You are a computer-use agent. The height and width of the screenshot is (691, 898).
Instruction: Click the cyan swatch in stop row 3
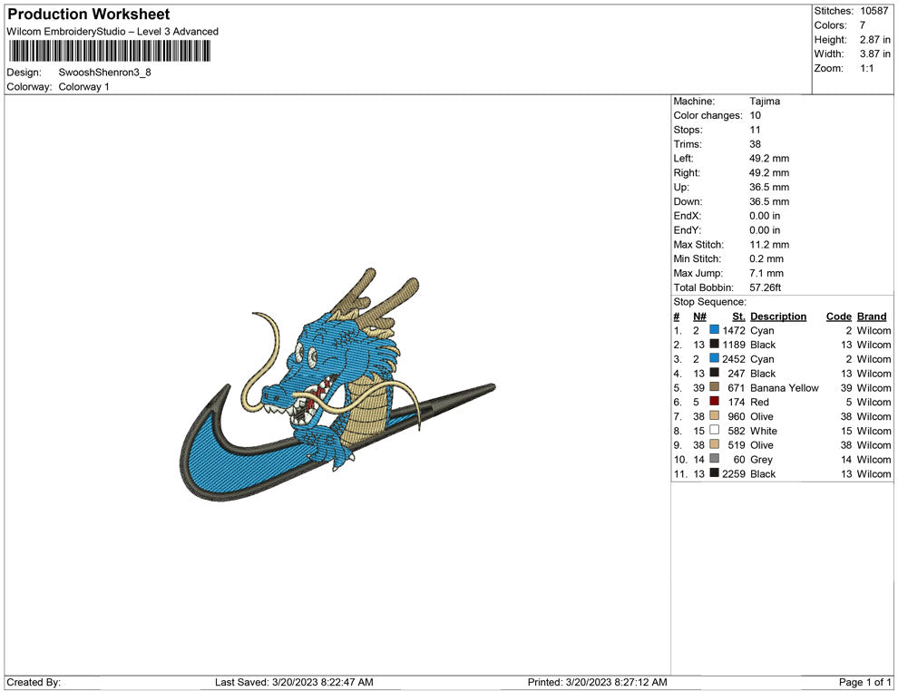[714, 358]
